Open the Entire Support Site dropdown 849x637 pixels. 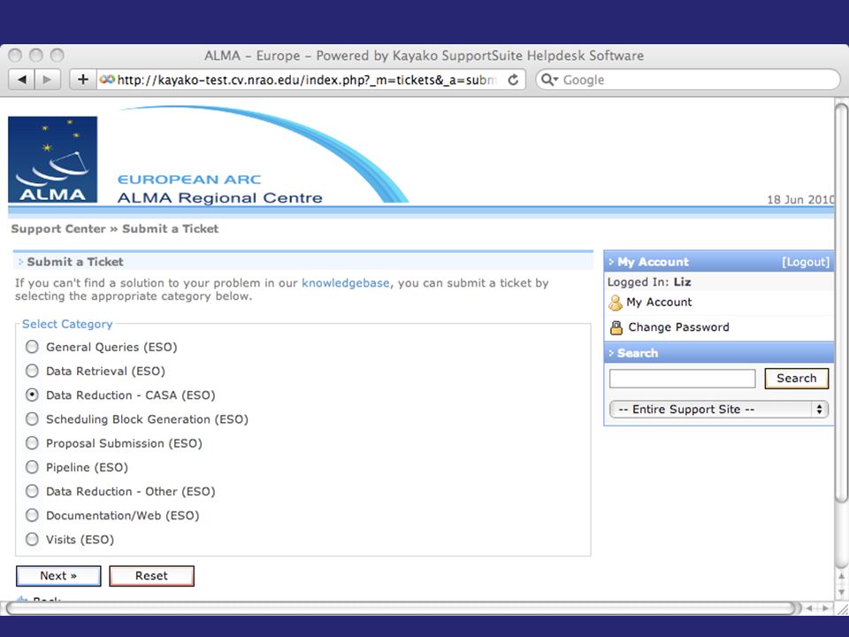coord(718,409)
